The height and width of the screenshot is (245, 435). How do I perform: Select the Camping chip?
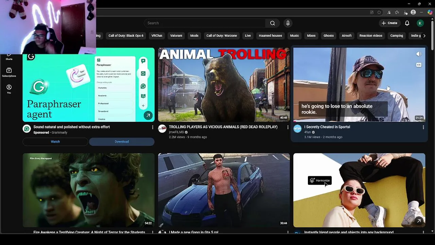397,36
